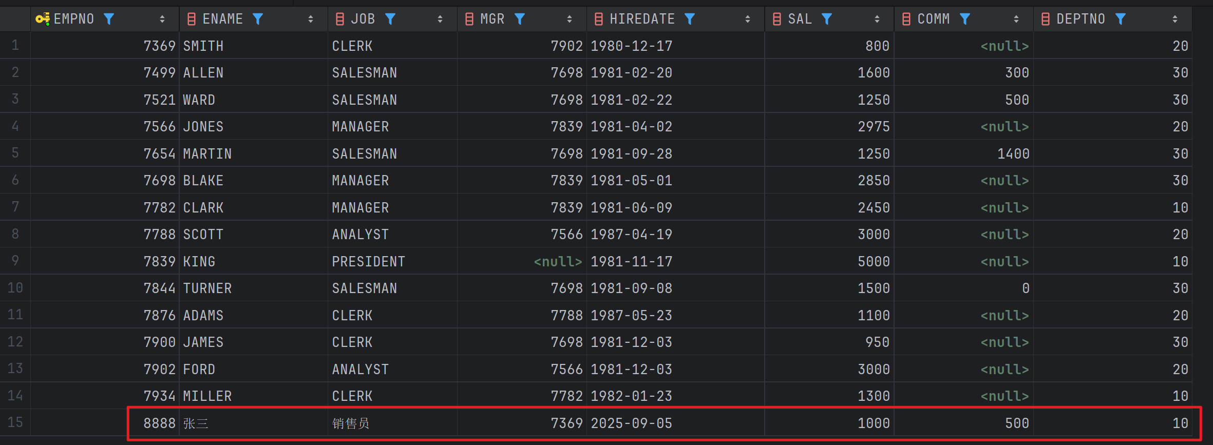Sort by HIREDATE using sort arrows

pyautogui.click(x=748, y=19)
